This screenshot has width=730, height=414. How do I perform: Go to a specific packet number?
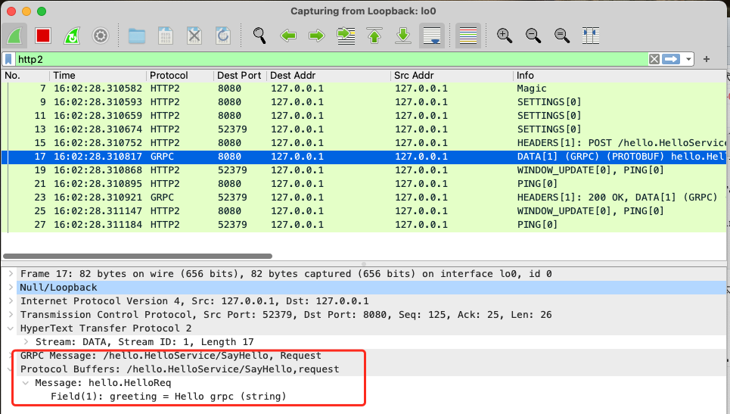coord(346,36)
